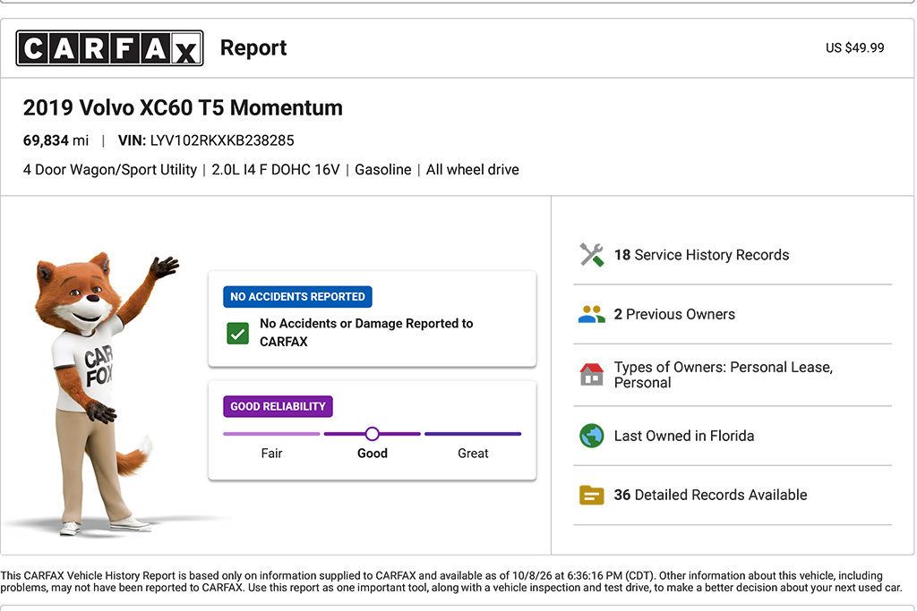Click the reliability slider handle
This screenshot has width=917, height=611.
(372, 434)
